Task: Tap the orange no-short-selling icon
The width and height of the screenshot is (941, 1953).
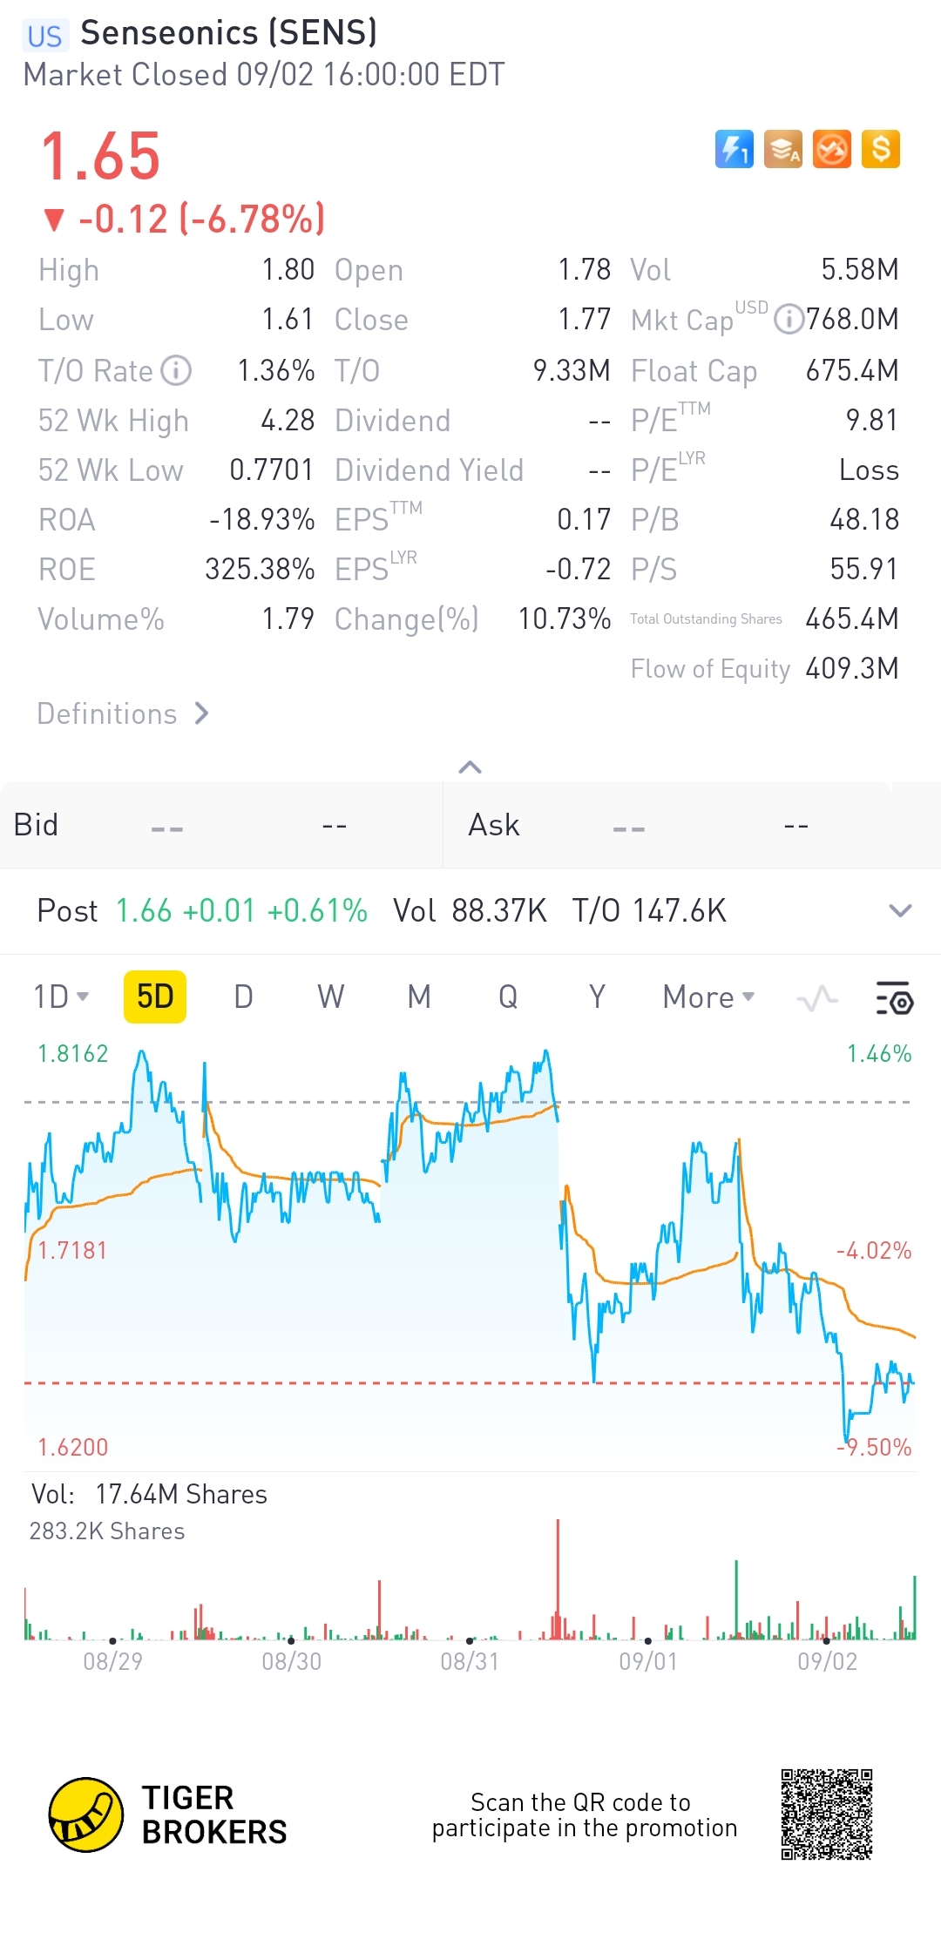Action: 831,149
